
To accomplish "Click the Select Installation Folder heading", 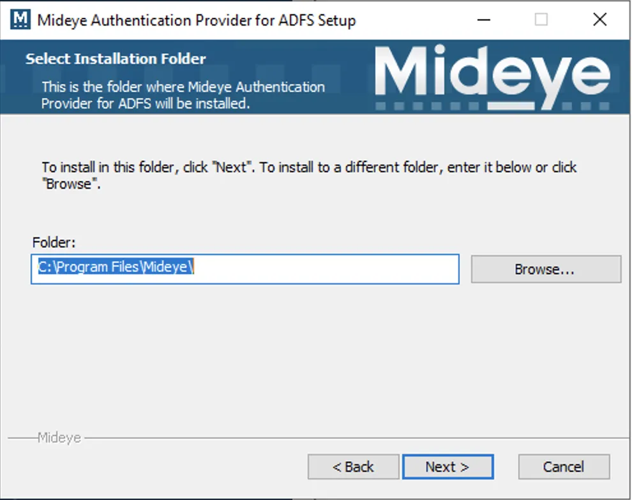I will (x=116, y=59).
